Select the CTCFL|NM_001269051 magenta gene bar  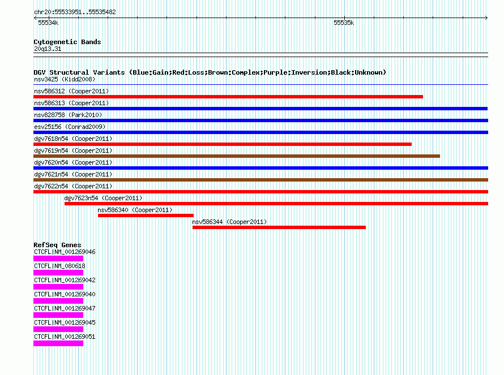[x=58, y=343]
